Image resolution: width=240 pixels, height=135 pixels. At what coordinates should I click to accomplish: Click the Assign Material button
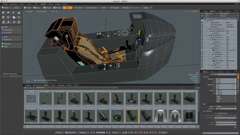(228, 13)
